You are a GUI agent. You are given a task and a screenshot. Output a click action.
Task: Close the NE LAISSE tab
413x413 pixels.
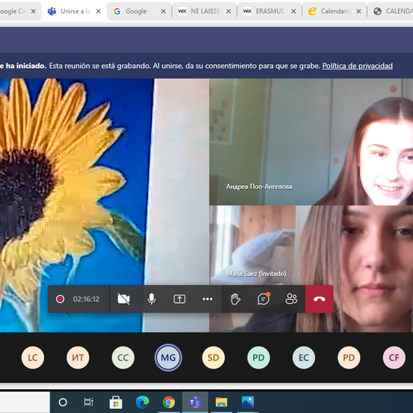tap(229, 11)
